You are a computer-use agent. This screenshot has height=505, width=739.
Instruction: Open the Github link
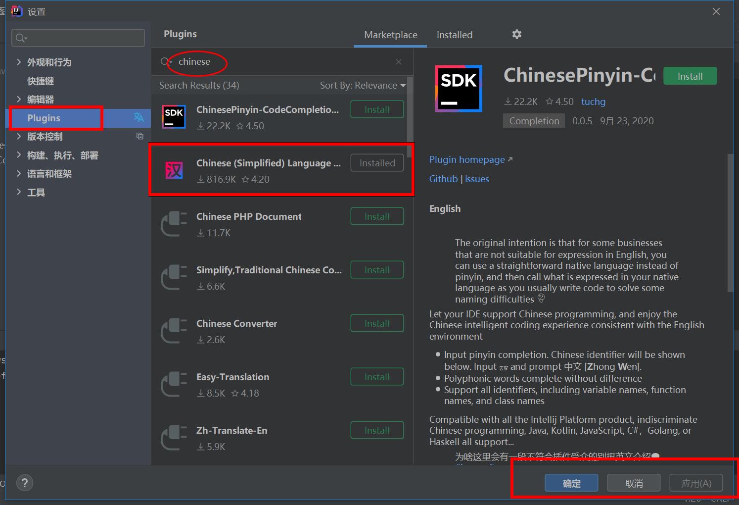(443, 179)
